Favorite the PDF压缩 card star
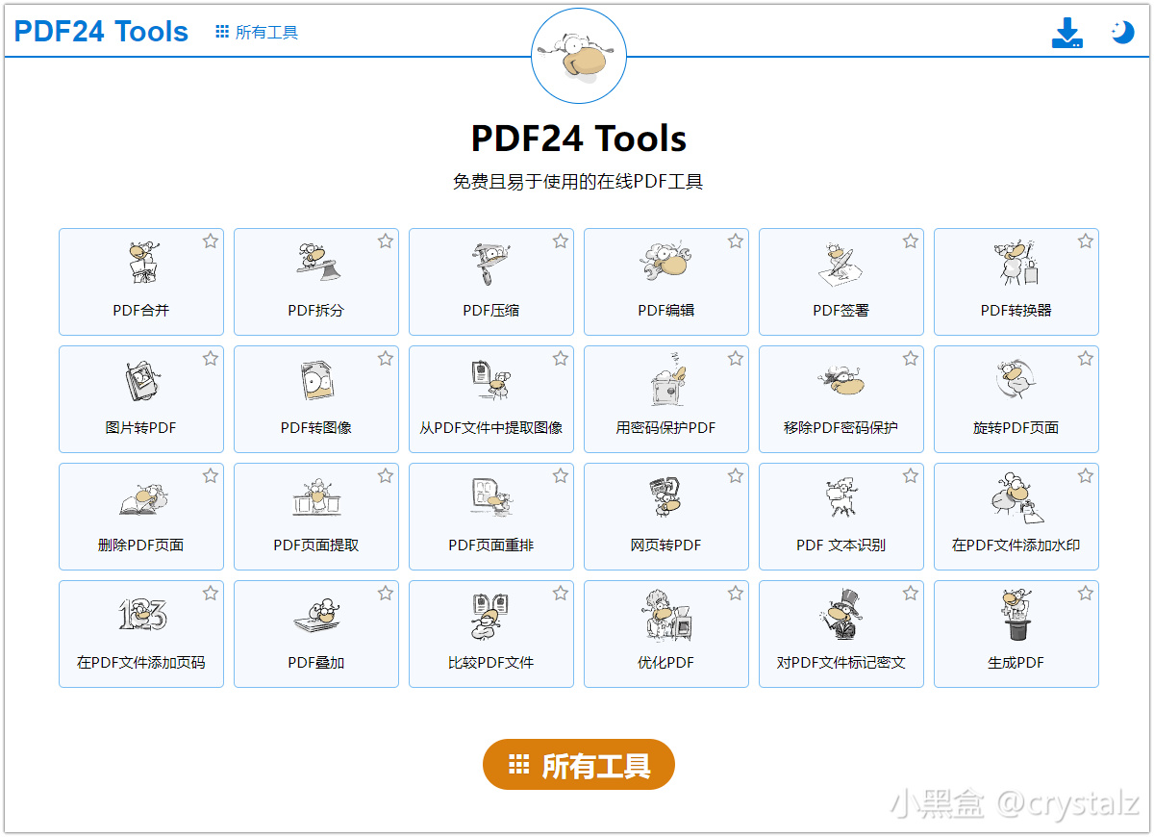Screen dimensions: 1154x837 pyautogui.click(x=561, y=241)
